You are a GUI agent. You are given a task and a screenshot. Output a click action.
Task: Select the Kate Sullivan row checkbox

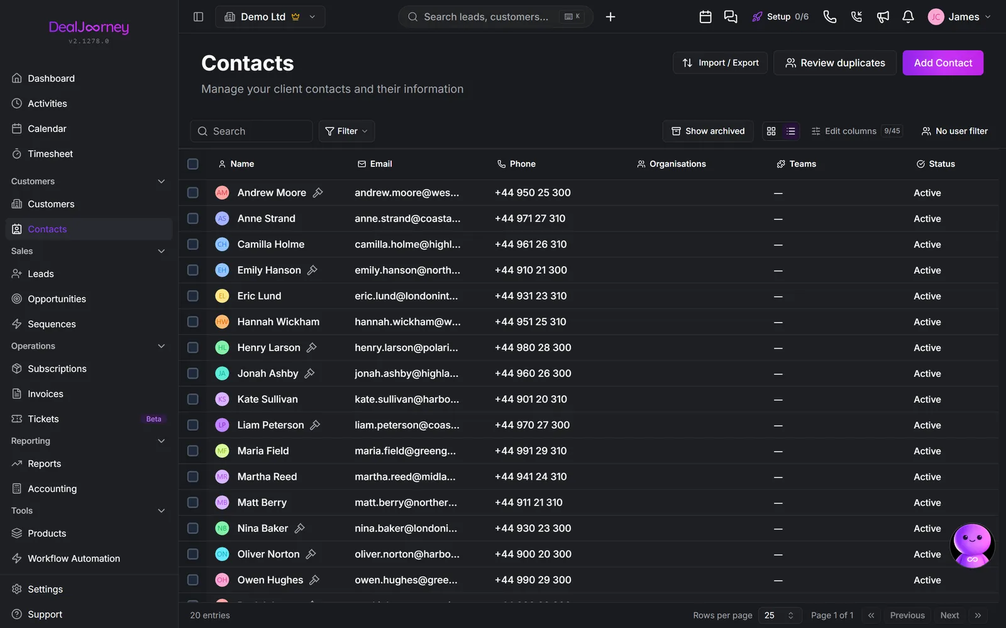pyautogui.click(x=193, y=399)
